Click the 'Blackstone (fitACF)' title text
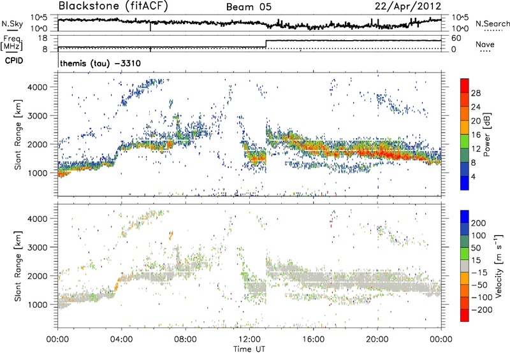Screen dimensions: 510x353 [113, 6]
